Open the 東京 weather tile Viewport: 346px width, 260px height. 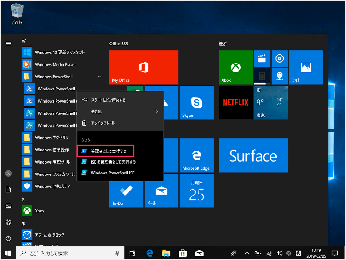271,102
